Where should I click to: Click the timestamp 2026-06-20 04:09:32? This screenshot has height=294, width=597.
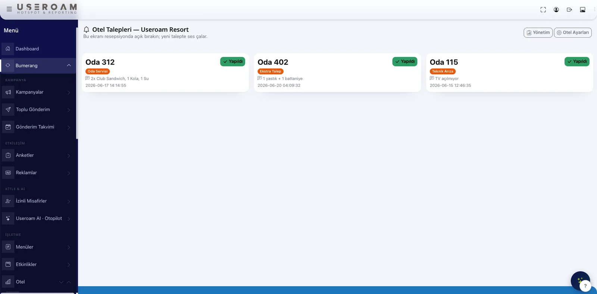[x=279, y=85]
